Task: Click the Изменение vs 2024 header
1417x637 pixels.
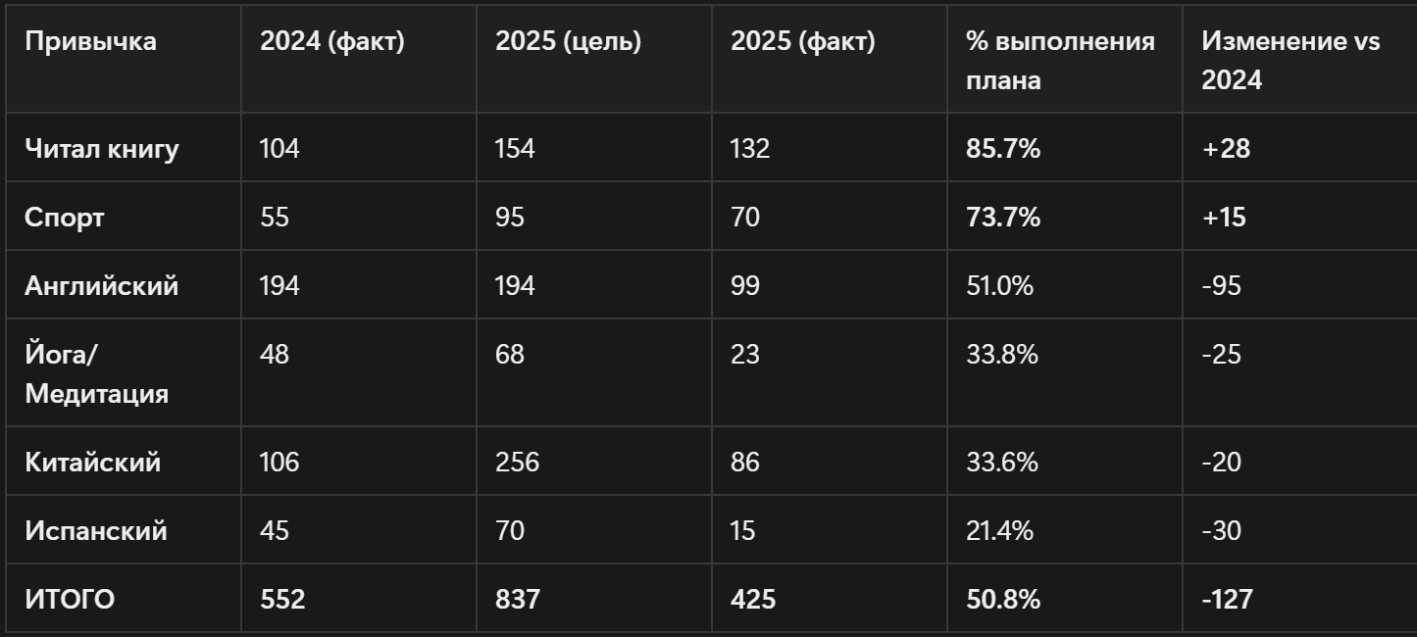Action: click(x=1290, y=61)
